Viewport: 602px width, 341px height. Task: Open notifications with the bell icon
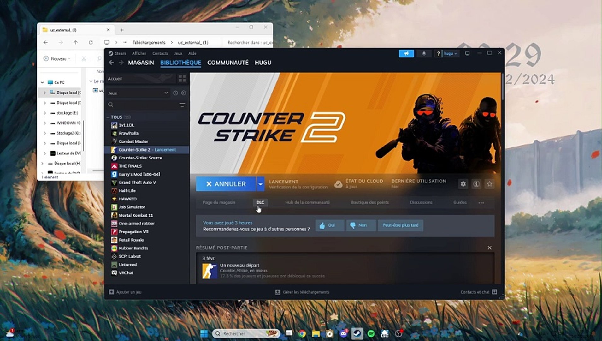pos(424,54)
